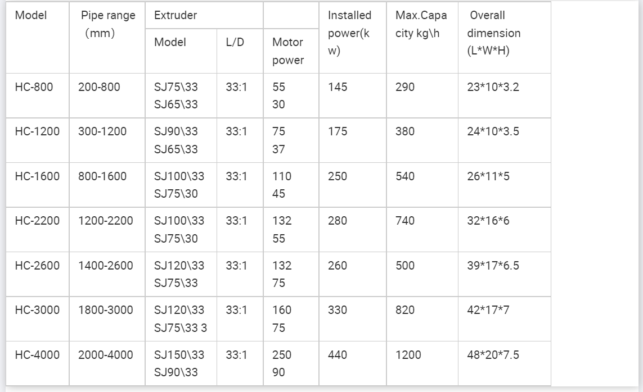
Task: Select the Installed power(kw) header
Action: click(349, 33)
